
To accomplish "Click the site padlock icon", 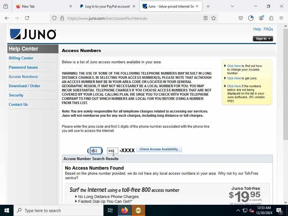I will click(62, 18).
